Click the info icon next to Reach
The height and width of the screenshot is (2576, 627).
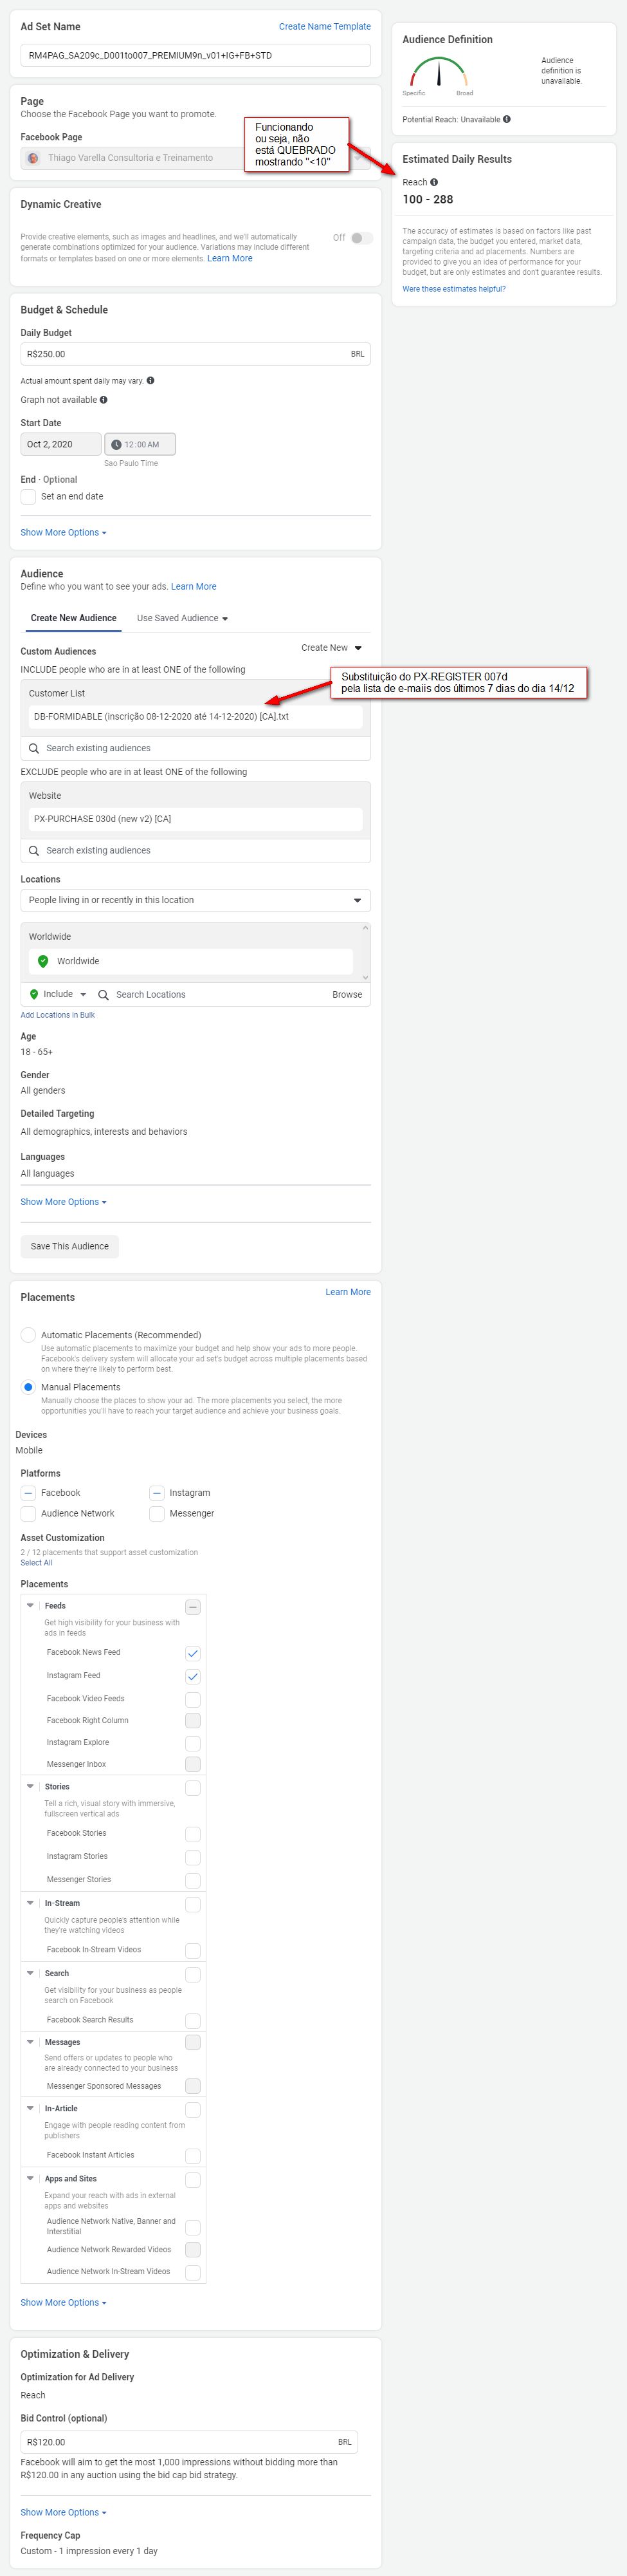click(x=434, y=182)
